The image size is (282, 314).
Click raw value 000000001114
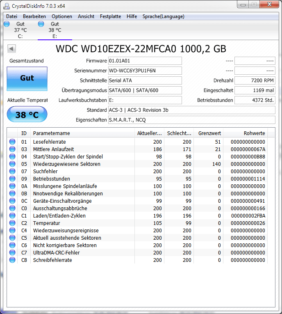[x=248, y=179]
